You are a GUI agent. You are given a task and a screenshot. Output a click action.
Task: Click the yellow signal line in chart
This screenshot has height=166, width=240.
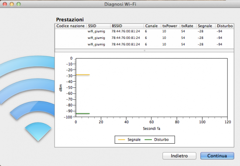[82, 75]
